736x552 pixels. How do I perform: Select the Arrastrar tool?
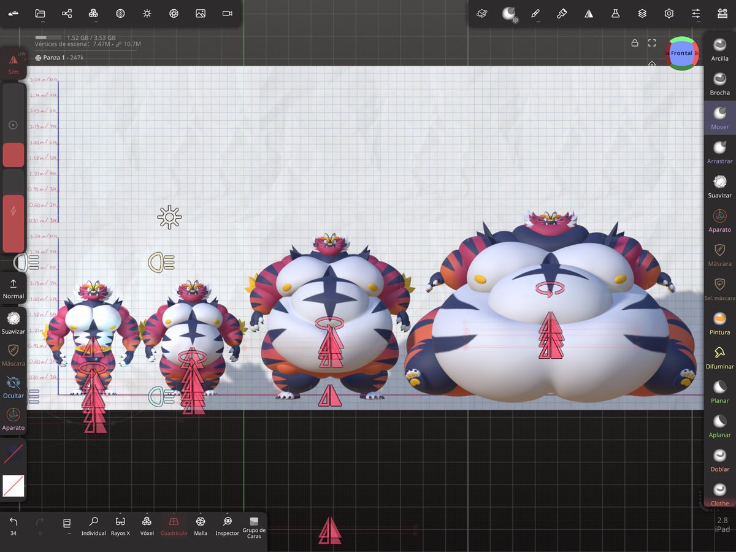[720, 152]
